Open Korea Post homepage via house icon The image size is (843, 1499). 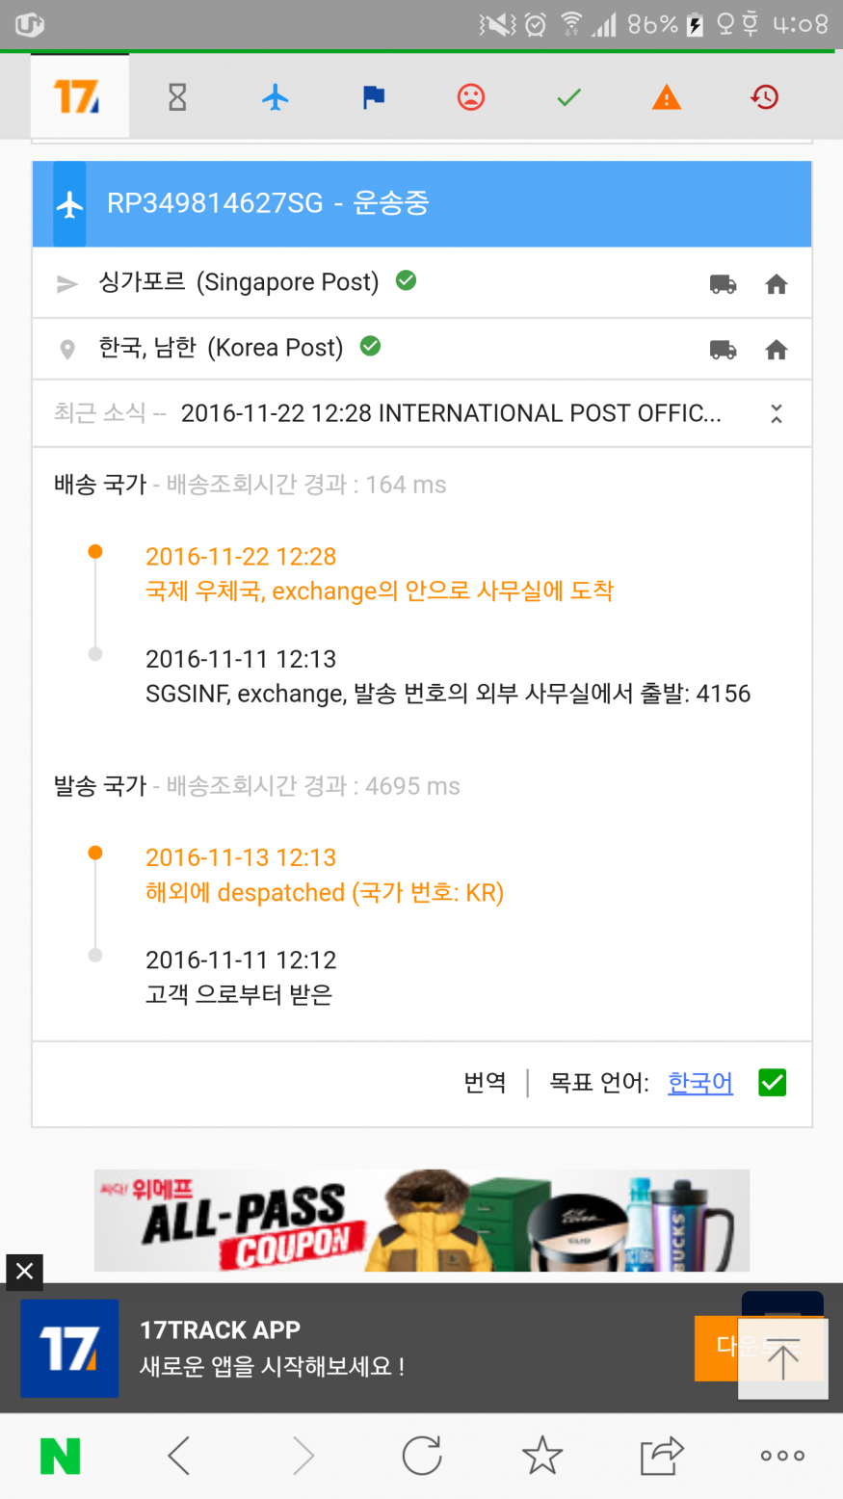pos(777,350)
